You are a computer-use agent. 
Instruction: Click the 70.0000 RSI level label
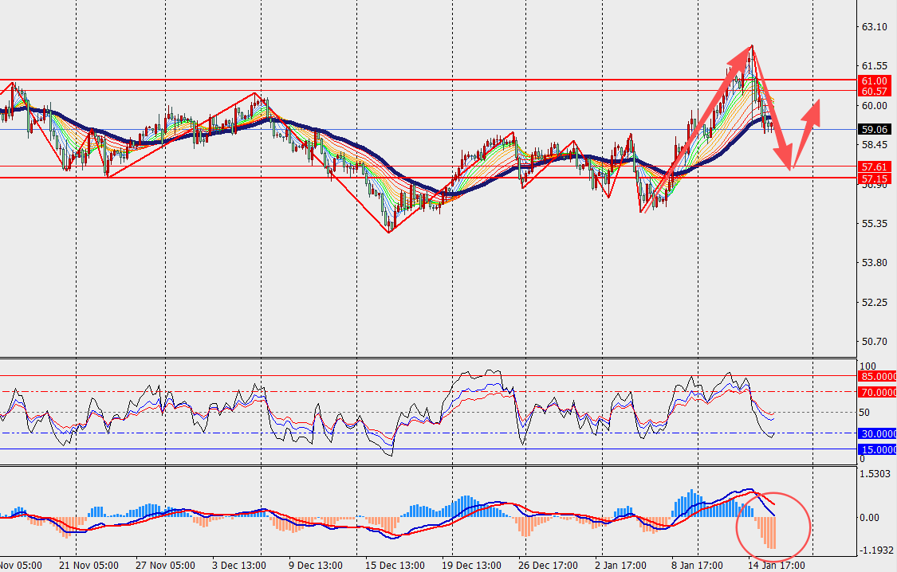pyautogui.click(x=877, y=392)
